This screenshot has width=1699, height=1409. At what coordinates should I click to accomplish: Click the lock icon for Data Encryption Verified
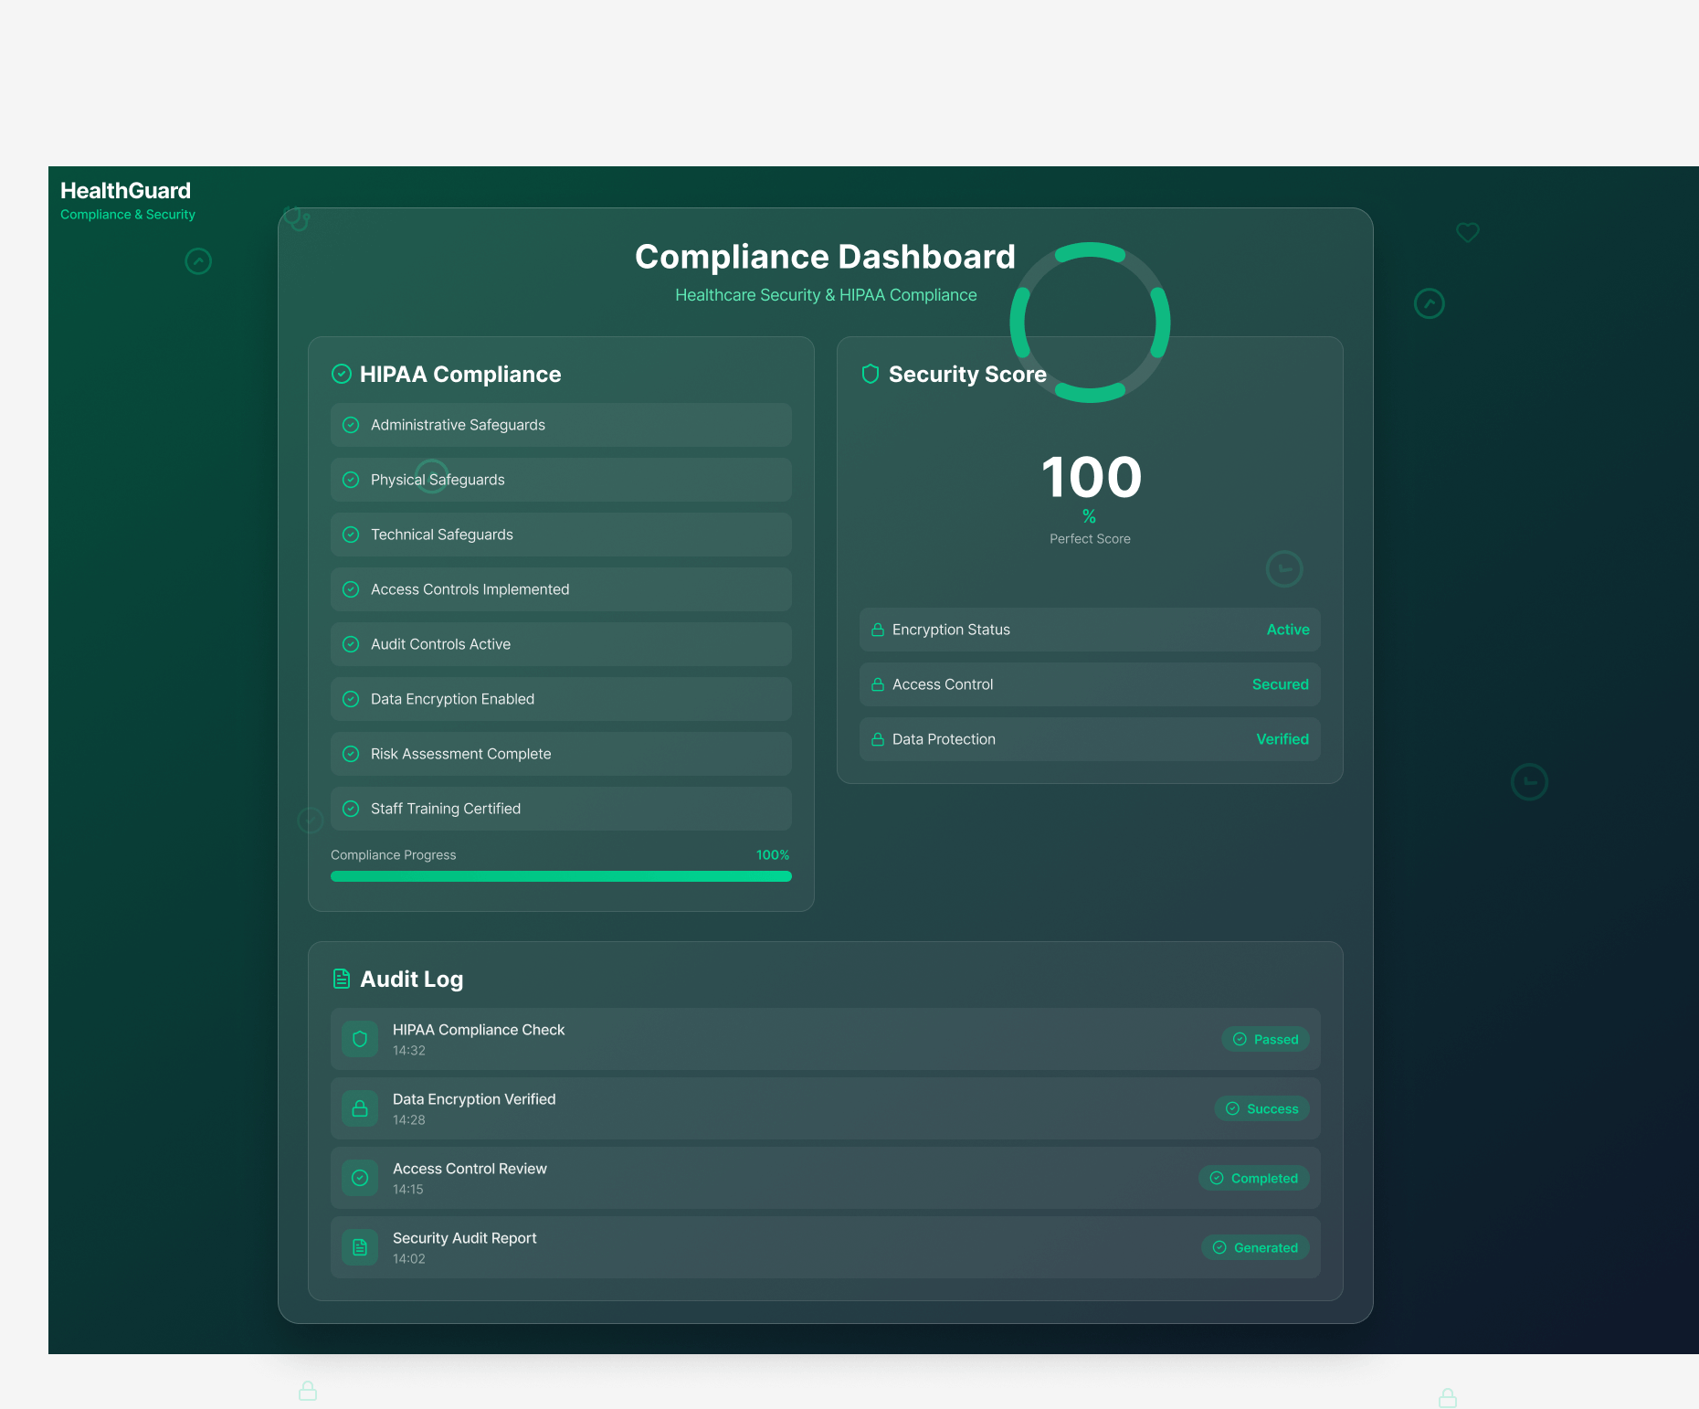tap(360, 1108)
